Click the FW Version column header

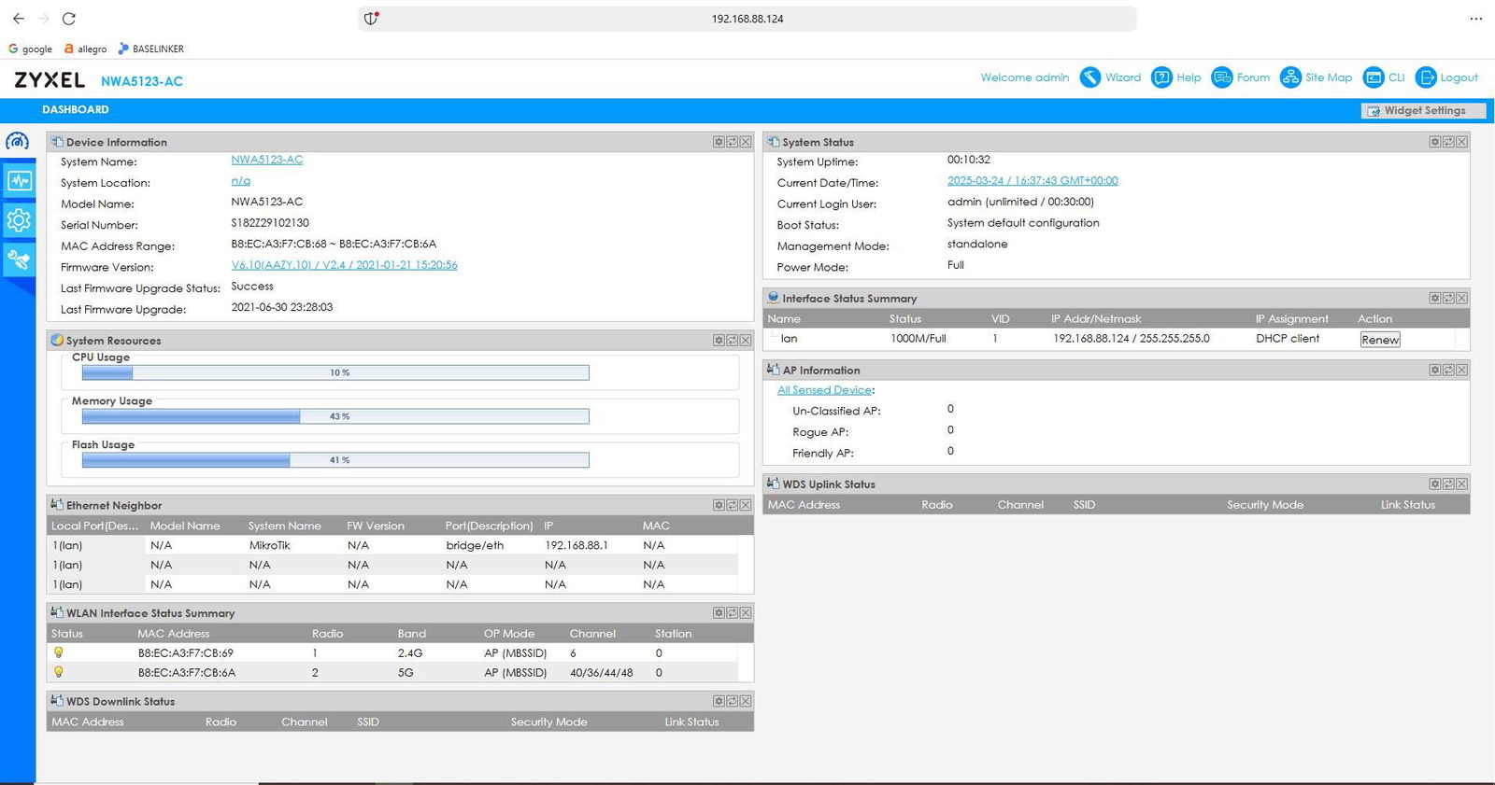[x=376, y=526]
